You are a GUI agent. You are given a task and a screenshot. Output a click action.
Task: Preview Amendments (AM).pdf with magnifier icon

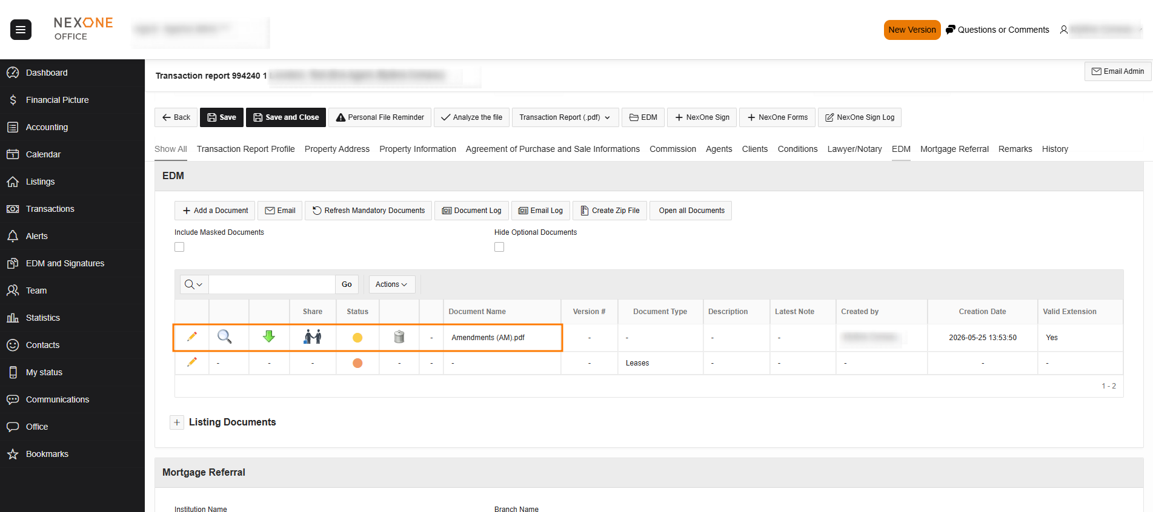[224, 336]
